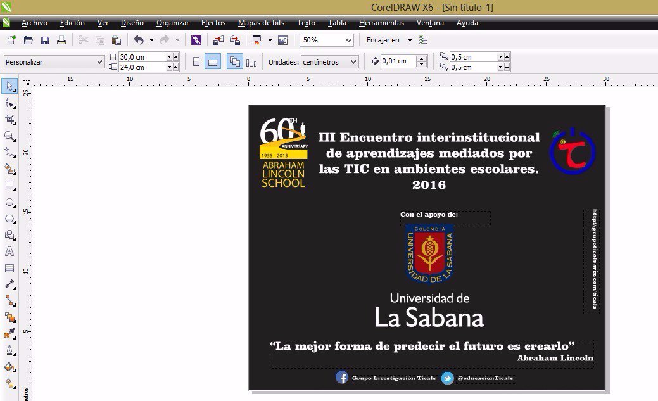The width and height of the screenshot is (658, 401).
Task: Save the document with the floppy icon
Action: click(x=45, y=40)
